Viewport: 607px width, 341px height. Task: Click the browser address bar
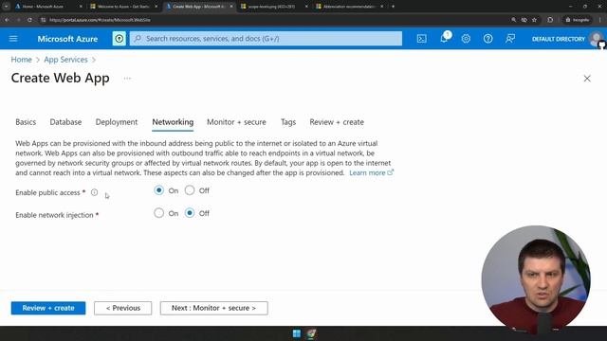[x=271, y=20]
